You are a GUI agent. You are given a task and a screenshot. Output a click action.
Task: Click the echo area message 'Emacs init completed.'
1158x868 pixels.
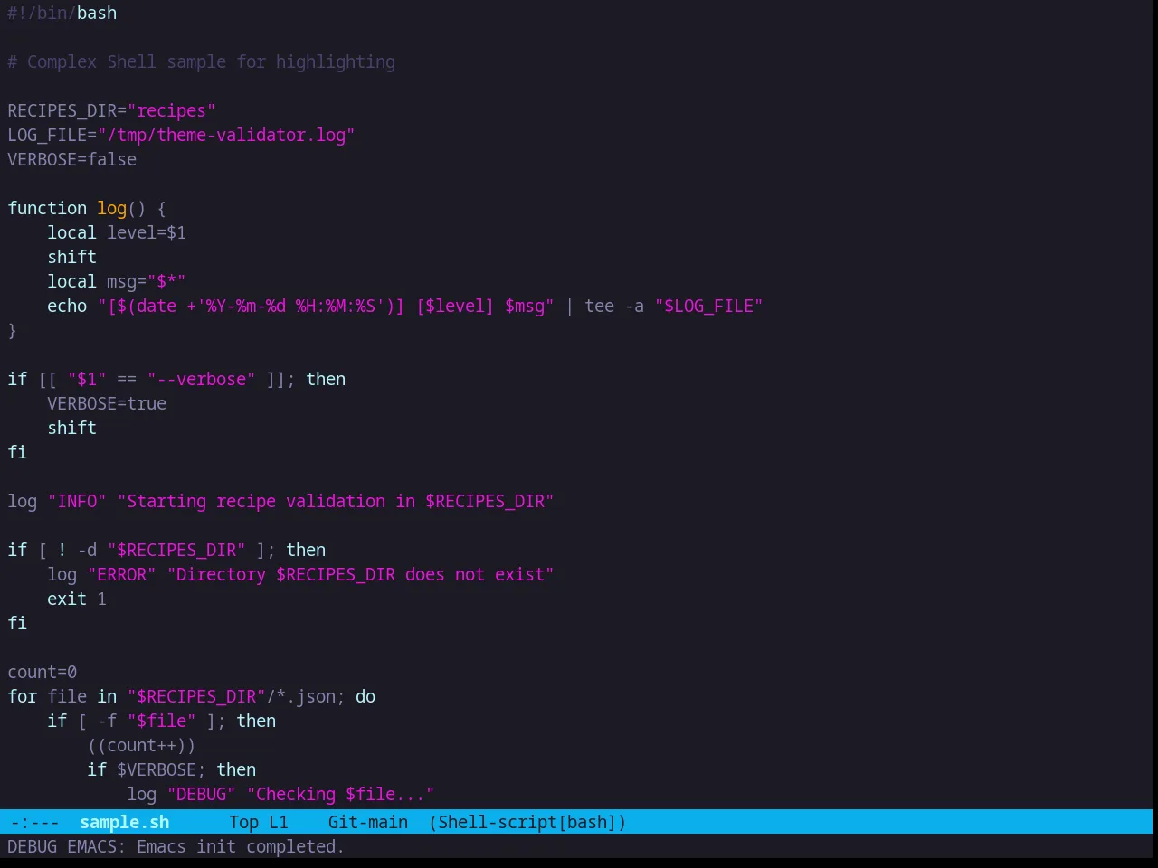pyautogui.click(x=240, y=846)
